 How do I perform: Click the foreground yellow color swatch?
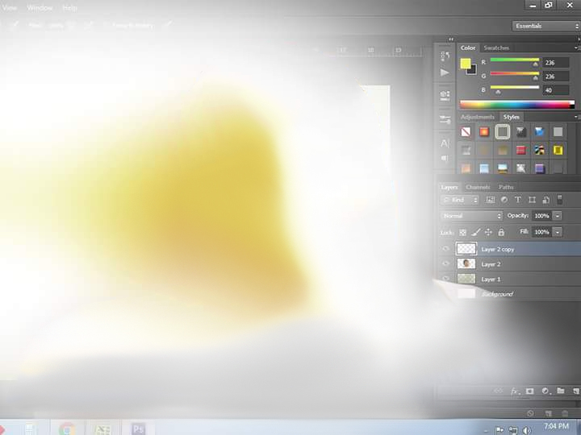(466, 64)
